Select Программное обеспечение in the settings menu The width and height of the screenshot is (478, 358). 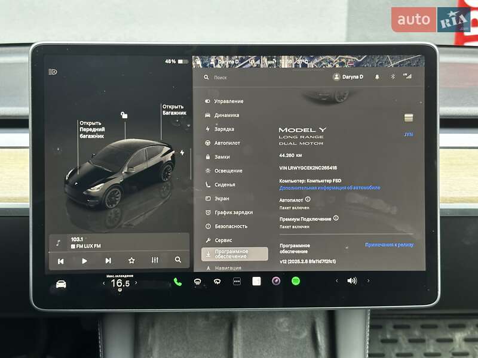click(233, 253)
